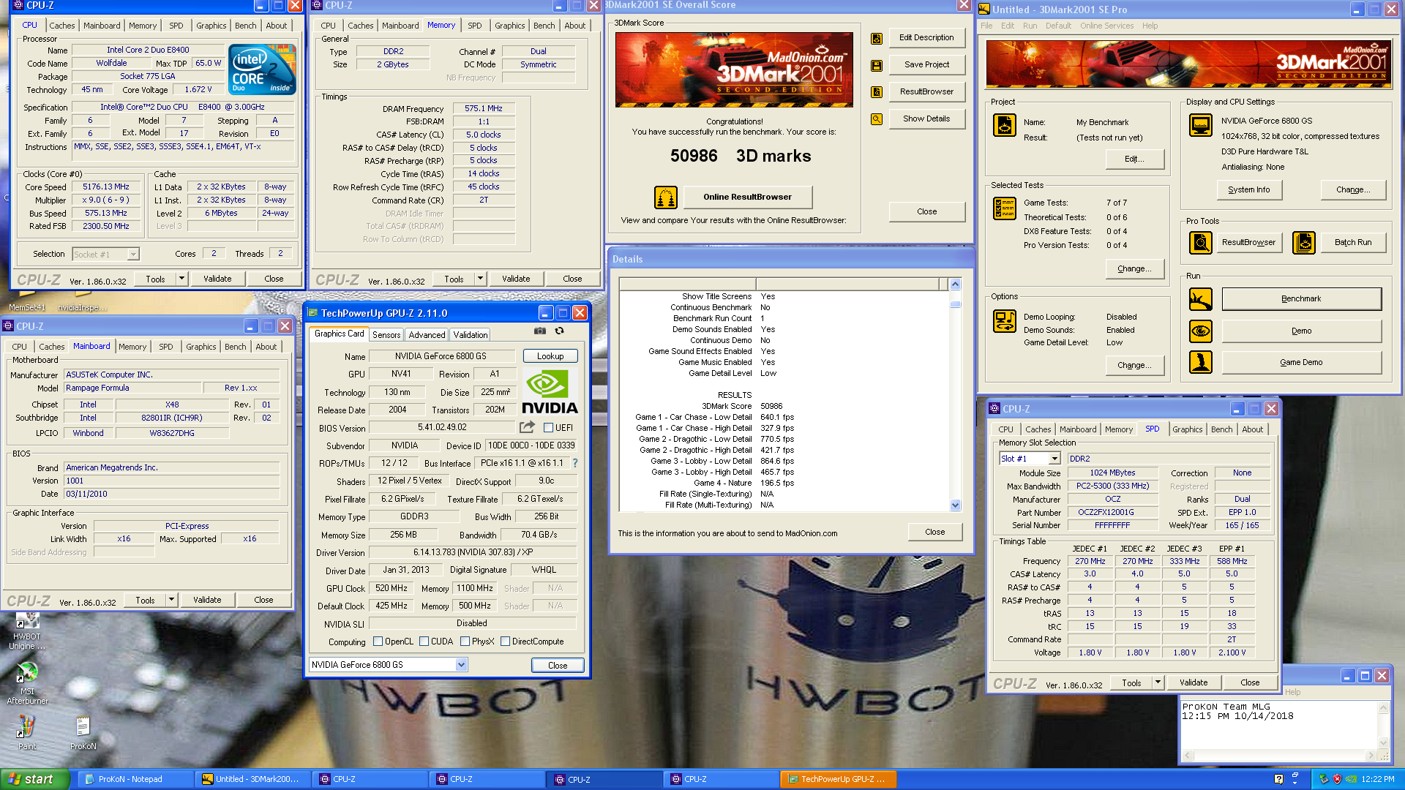Open Tools dropdown arrow in CPU-Z SPD window

[x=1158, y=682]
